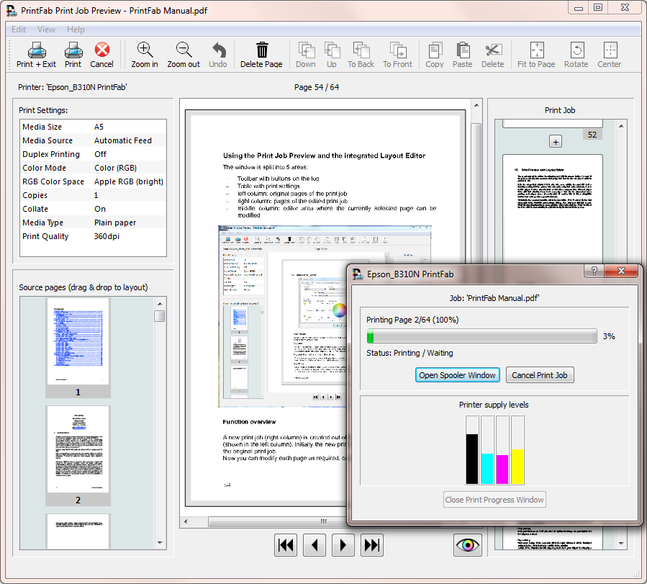The width and height of the screenshot is (647, 584).
Task: Zoom in on the page preview
Action: pos(144,54)
